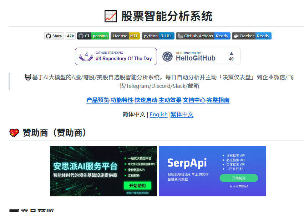This screenshot has height=212, width=304.
Task: Open the 42k star count badge
Action: tap(70, 36)
